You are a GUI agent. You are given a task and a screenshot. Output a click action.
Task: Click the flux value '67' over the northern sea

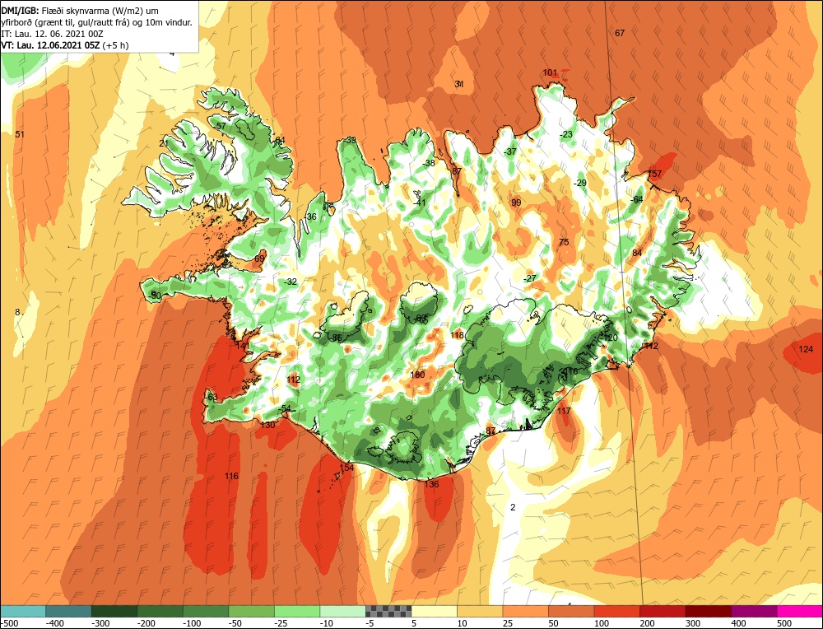pos(620,33)
